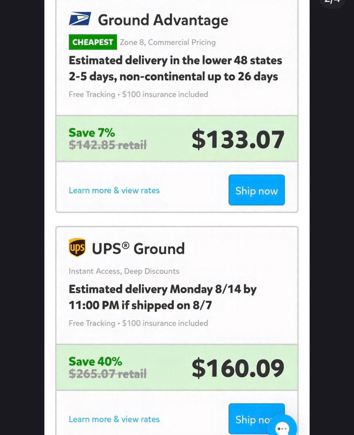Image resolution: width=354 pixels, height=435 pixels.
Task: Select the Ground Advantage service title
Action: (163, 20)
